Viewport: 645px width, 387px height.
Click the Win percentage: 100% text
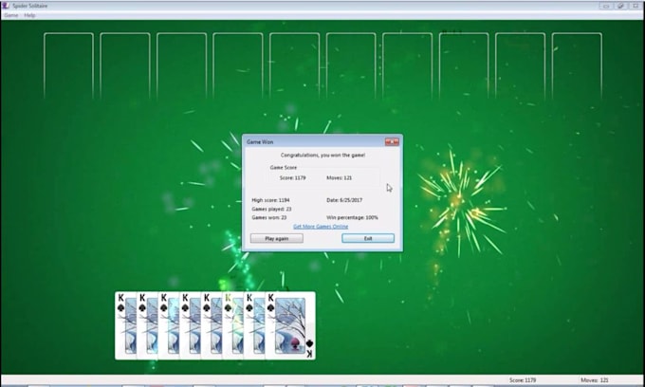[352, 217]
